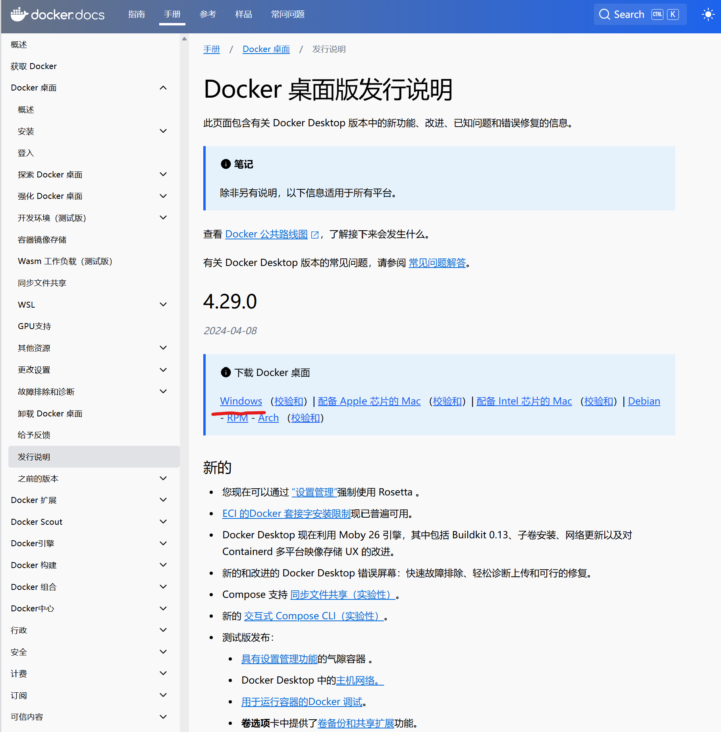This screenshot has width=721, height=732.
Task: Expand the 更改设置 sidebar section
Action: tap(163, 370)
